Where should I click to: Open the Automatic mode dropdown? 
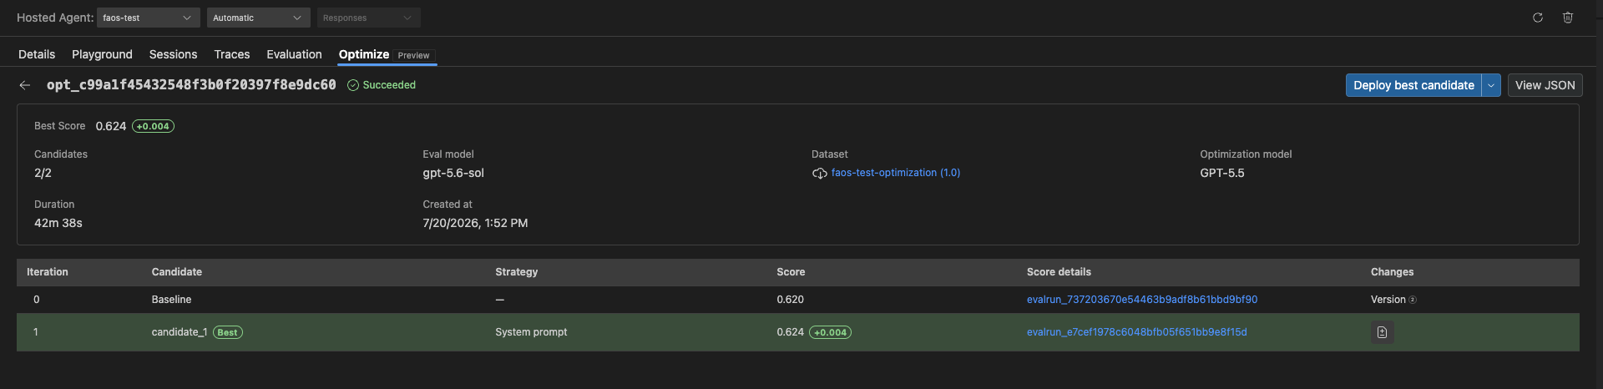[259, 18]
